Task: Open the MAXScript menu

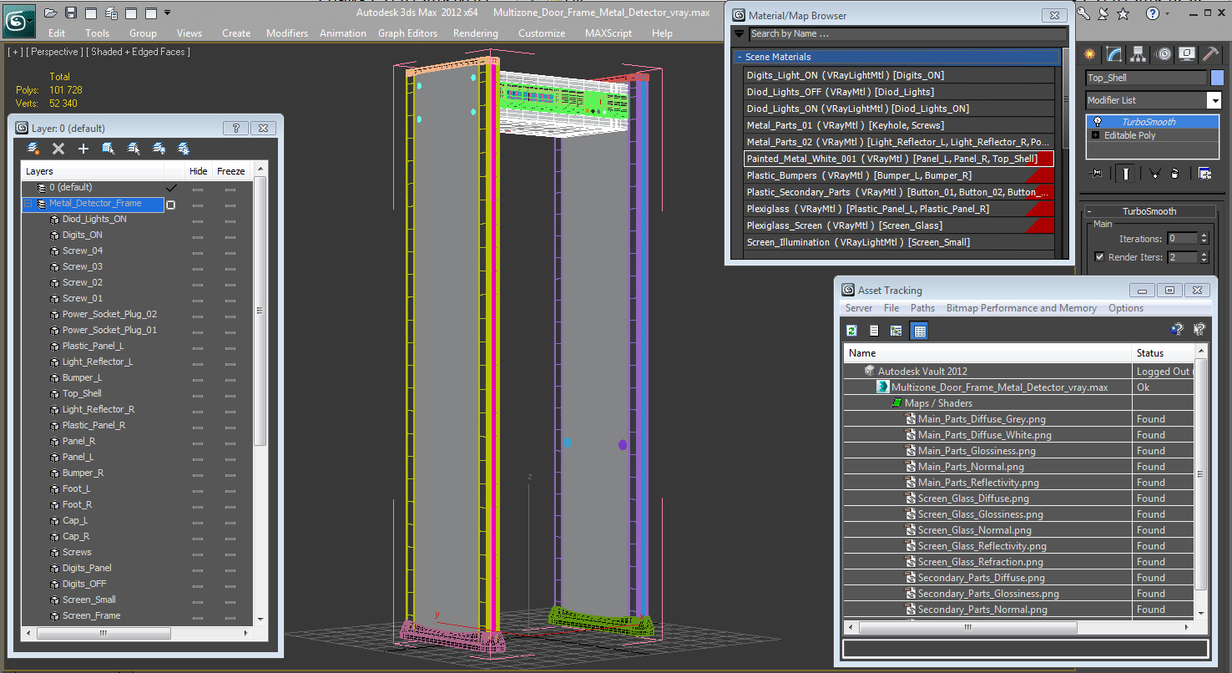Action: pyautogui.click(x=608, y=33)
